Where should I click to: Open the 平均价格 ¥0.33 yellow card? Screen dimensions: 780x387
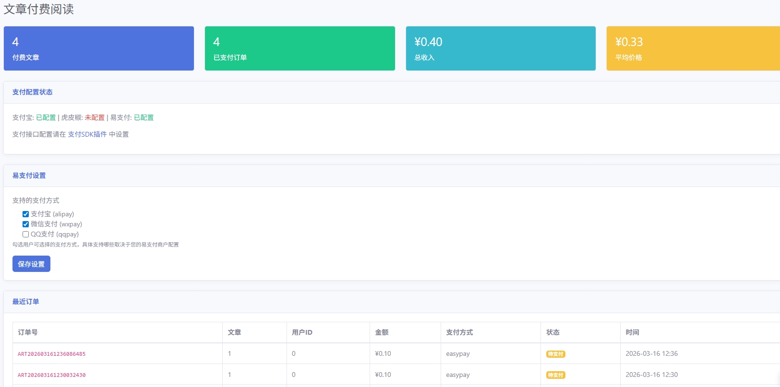pos(693,48)
